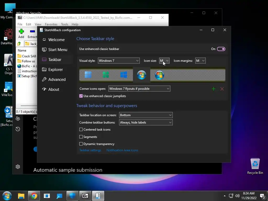Select the instruction text file in 7-Zip
This screenshot has height=201, width=268.
[27, 71]
